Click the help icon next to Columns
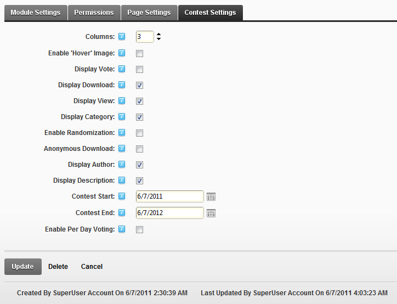The image size is (397, 304). pyautogui.click(x=122, y=36)
